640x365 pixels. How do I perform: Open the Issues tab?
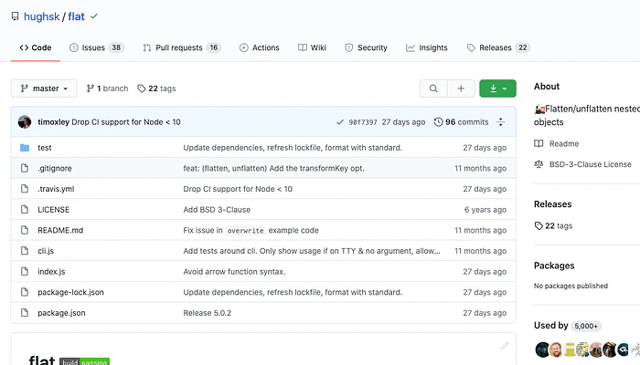pos(96,47)
